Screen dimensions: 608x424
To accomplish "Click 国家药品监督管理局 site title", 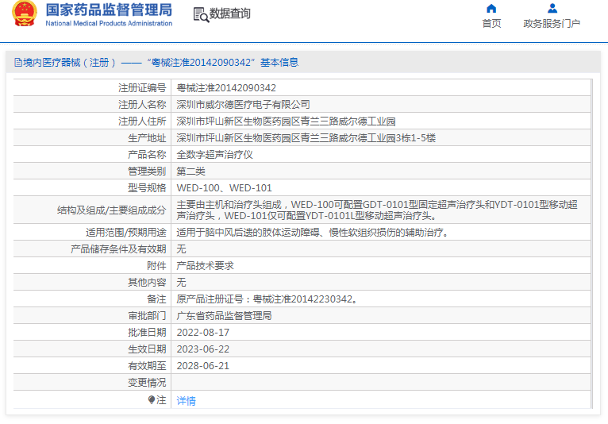I will [109, 10].
